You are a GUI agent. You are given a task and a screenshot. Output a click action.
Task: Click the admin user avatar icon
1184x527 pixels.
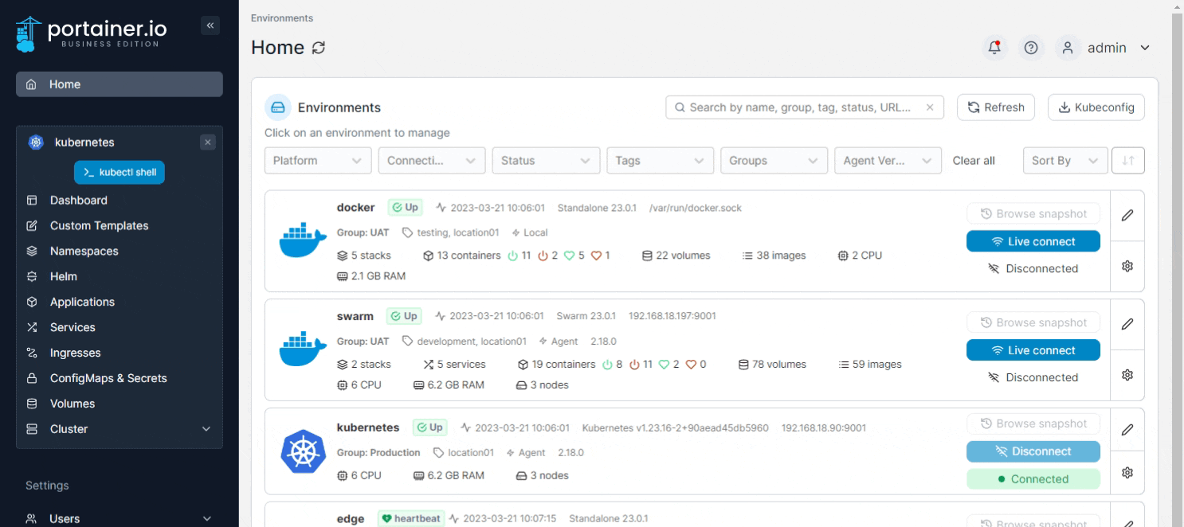pyautogui.click(x=1068, y=48)
